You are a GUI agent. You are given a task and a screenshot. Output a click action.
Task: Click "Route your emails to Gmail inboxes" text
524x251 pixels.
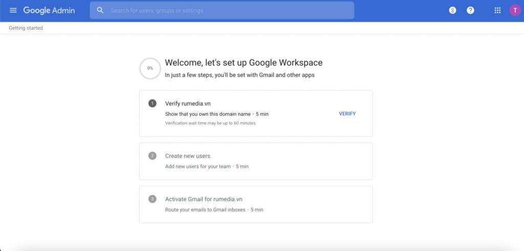click(x=205, y=210)
